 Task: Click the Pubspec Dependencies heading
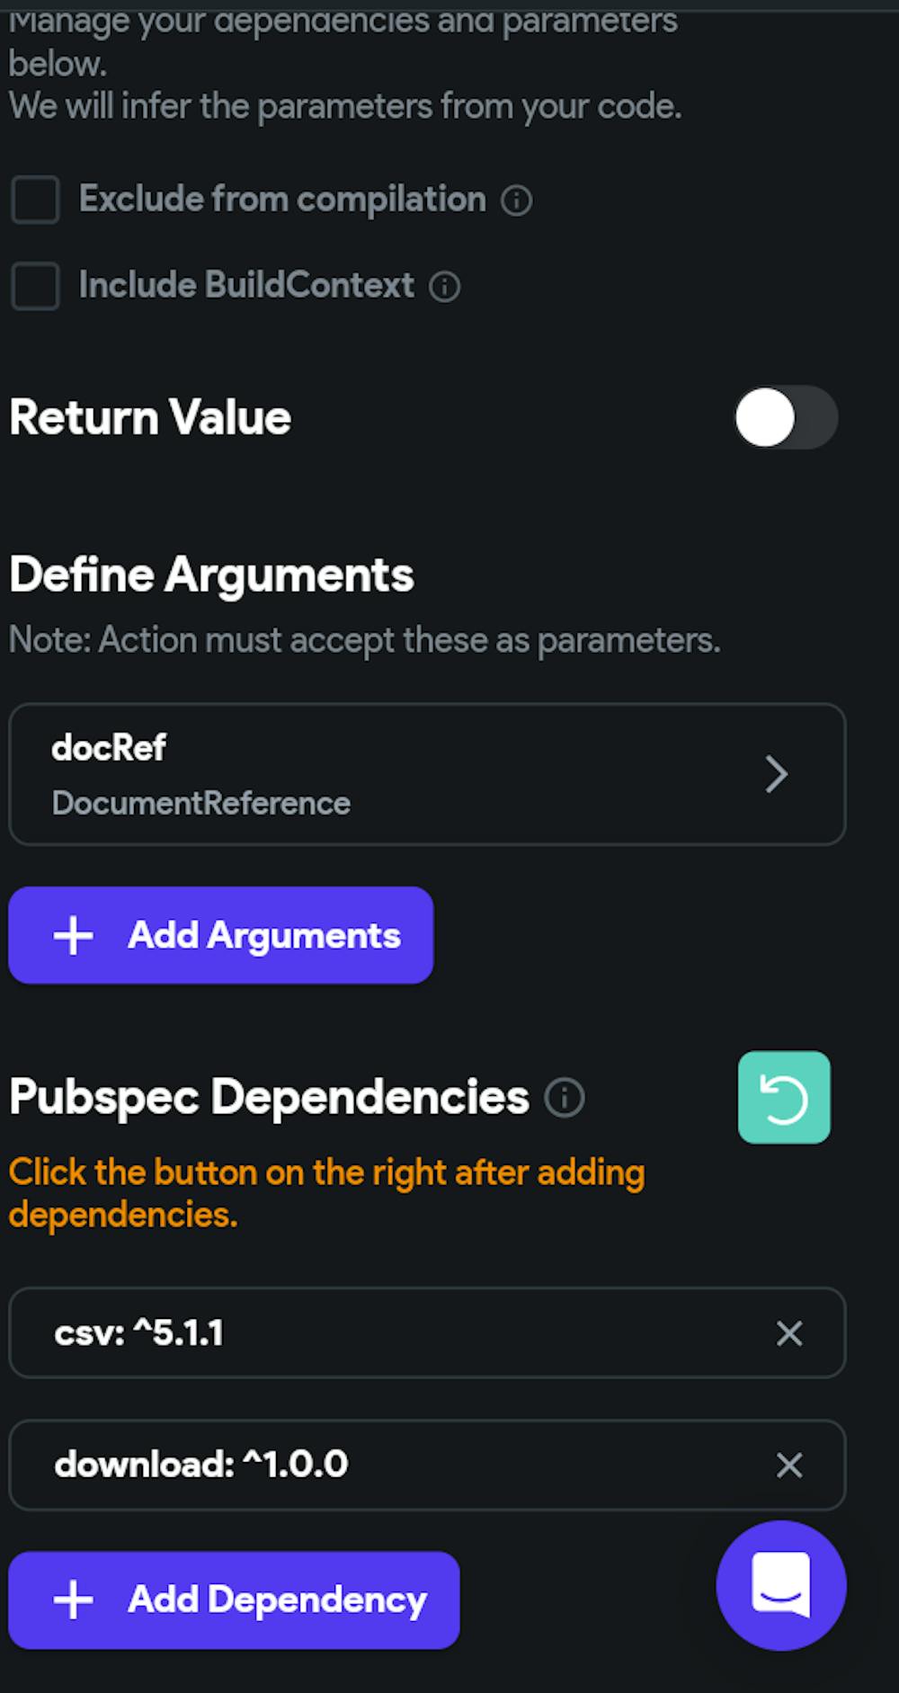[x=269, y=1098]
